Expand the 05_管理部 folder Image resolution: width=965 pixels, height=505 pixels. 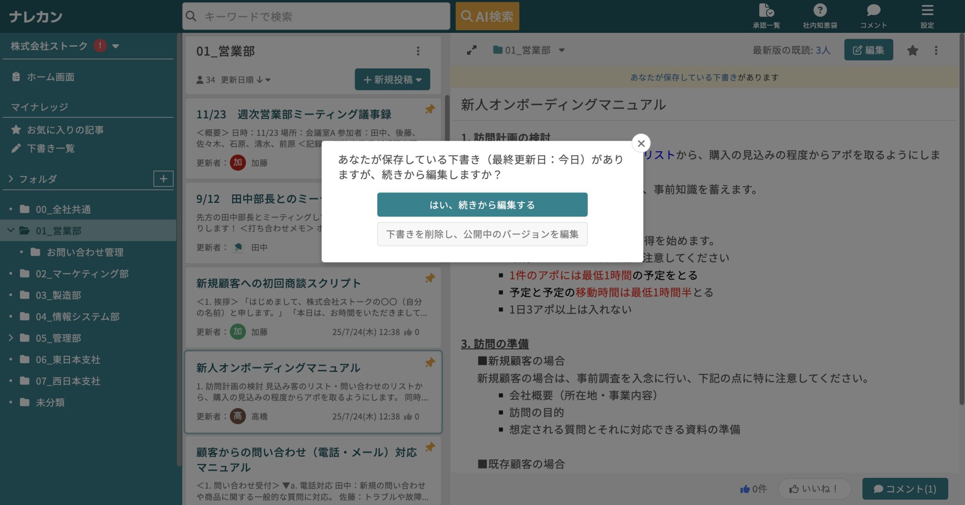11,338
